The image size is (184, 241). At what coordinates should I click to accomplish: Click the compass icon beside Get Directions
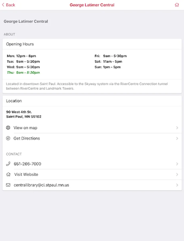tap(8, 138)
